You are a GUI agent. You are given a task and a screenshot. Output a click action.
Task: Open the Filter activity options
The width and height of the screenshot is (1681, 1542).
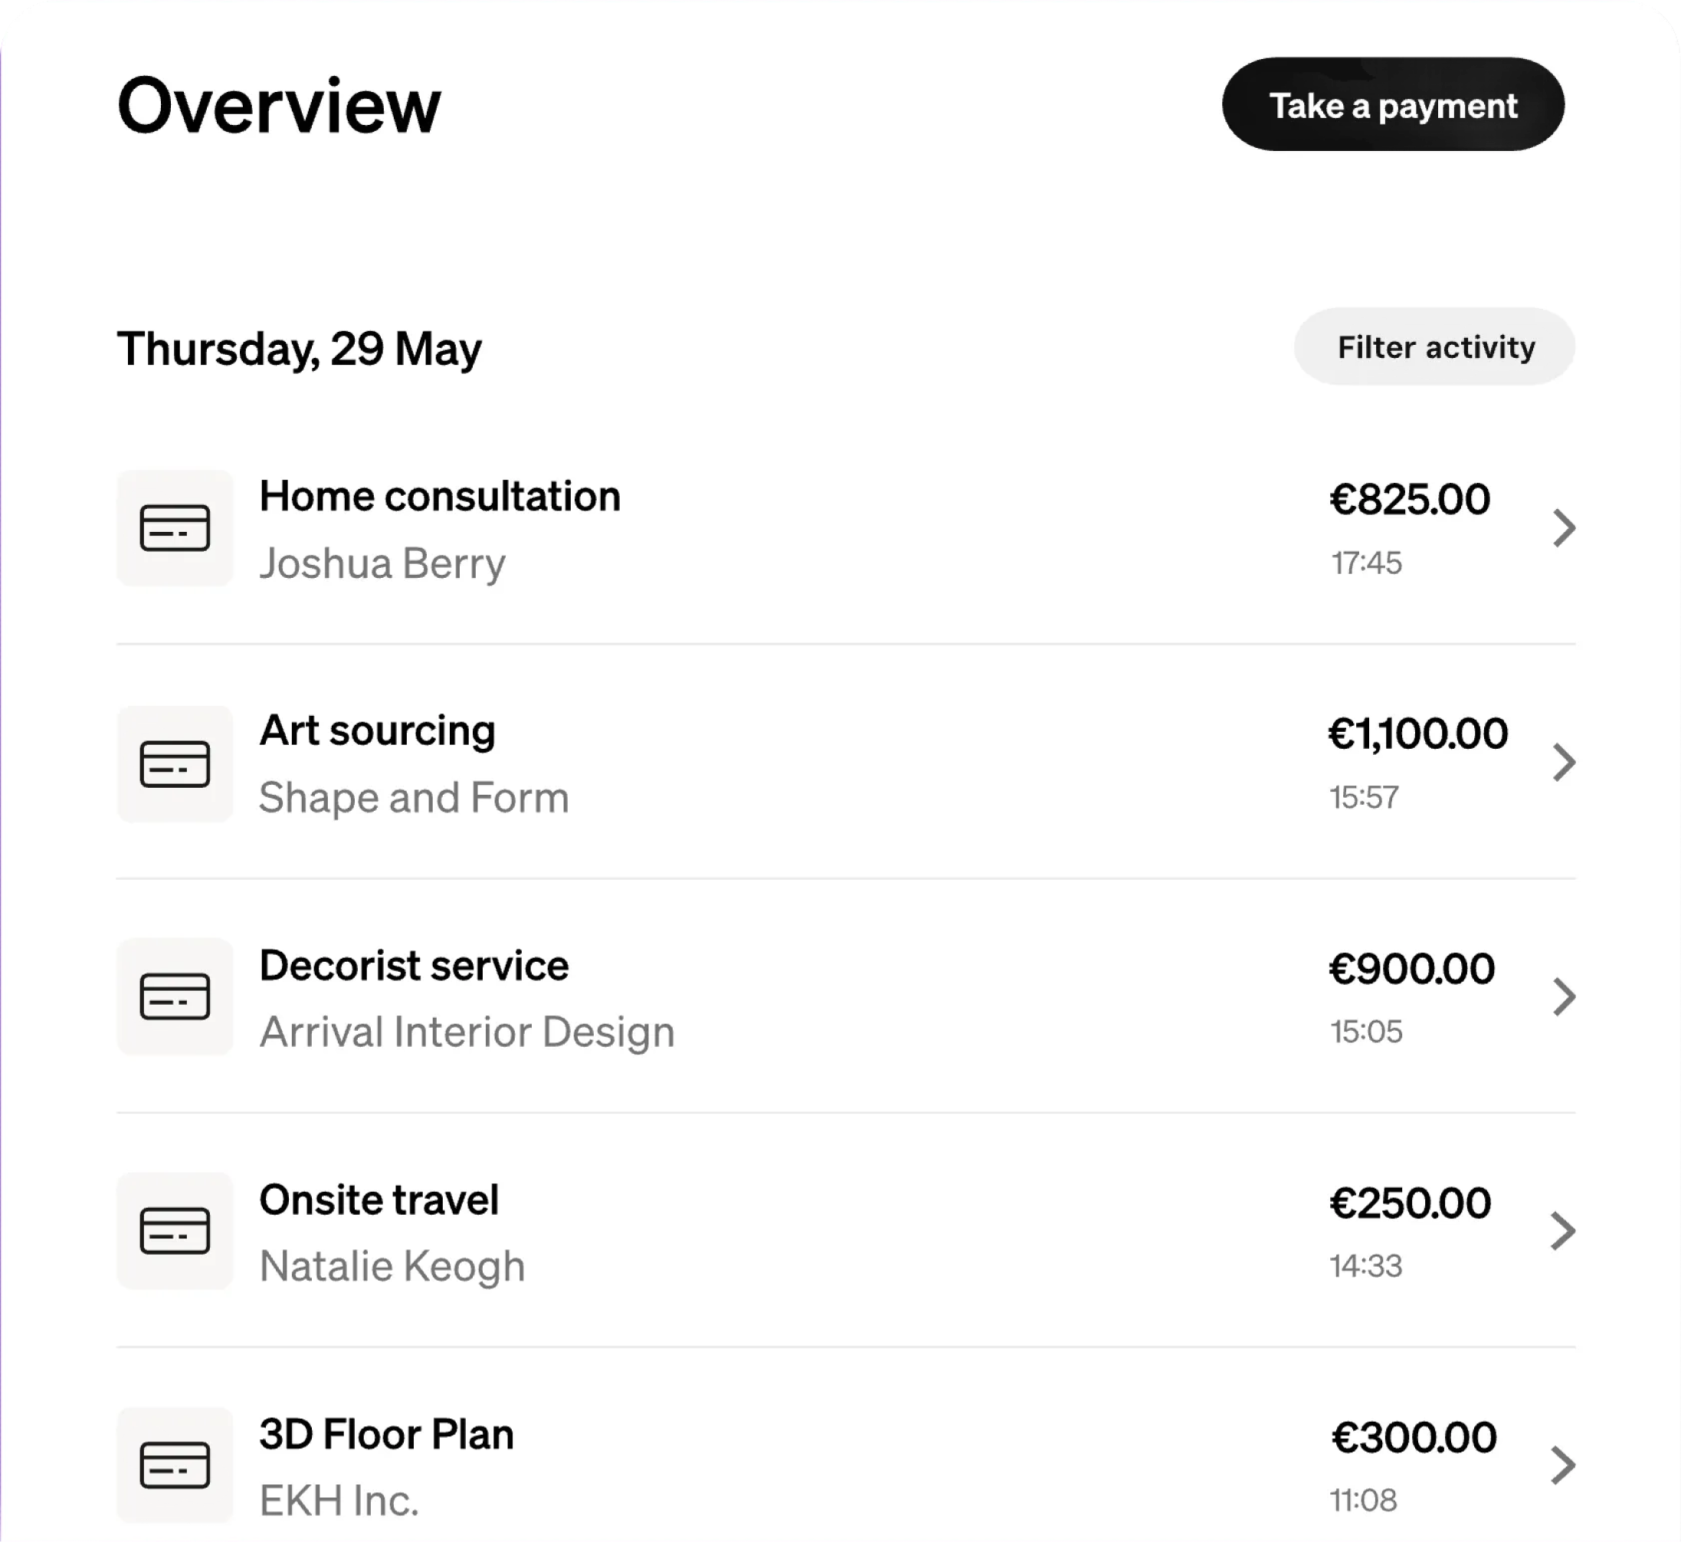pyautogui.click(x=1435, y=347)
